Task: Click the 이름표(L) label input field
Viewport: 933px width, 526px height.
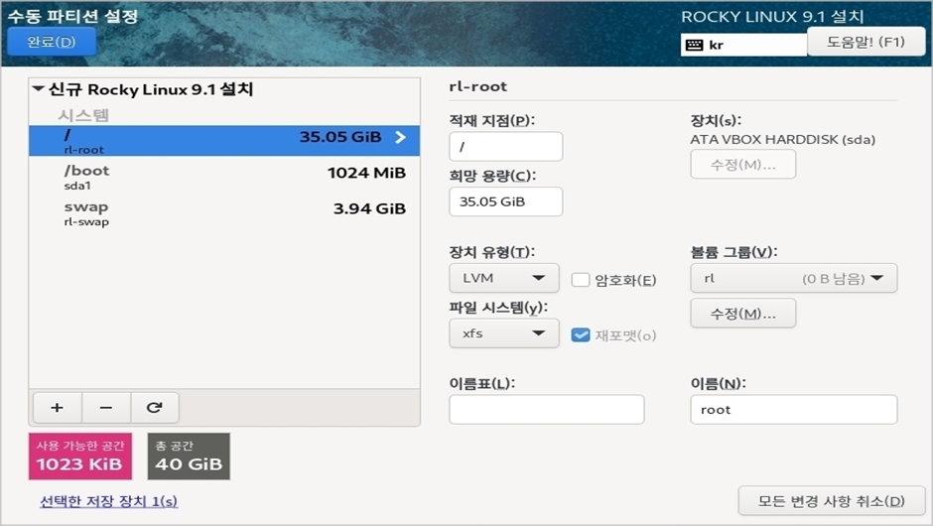Action: pyautogui.click(x=547, y=409)
